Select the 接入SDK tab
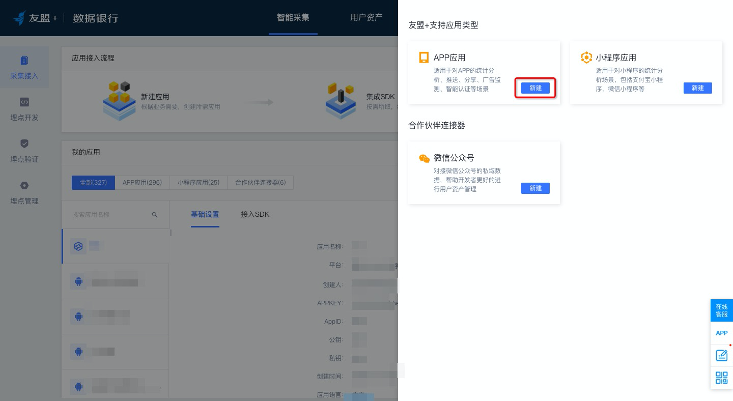Viewport: 733px width, 401px height. tap(255, 214)
